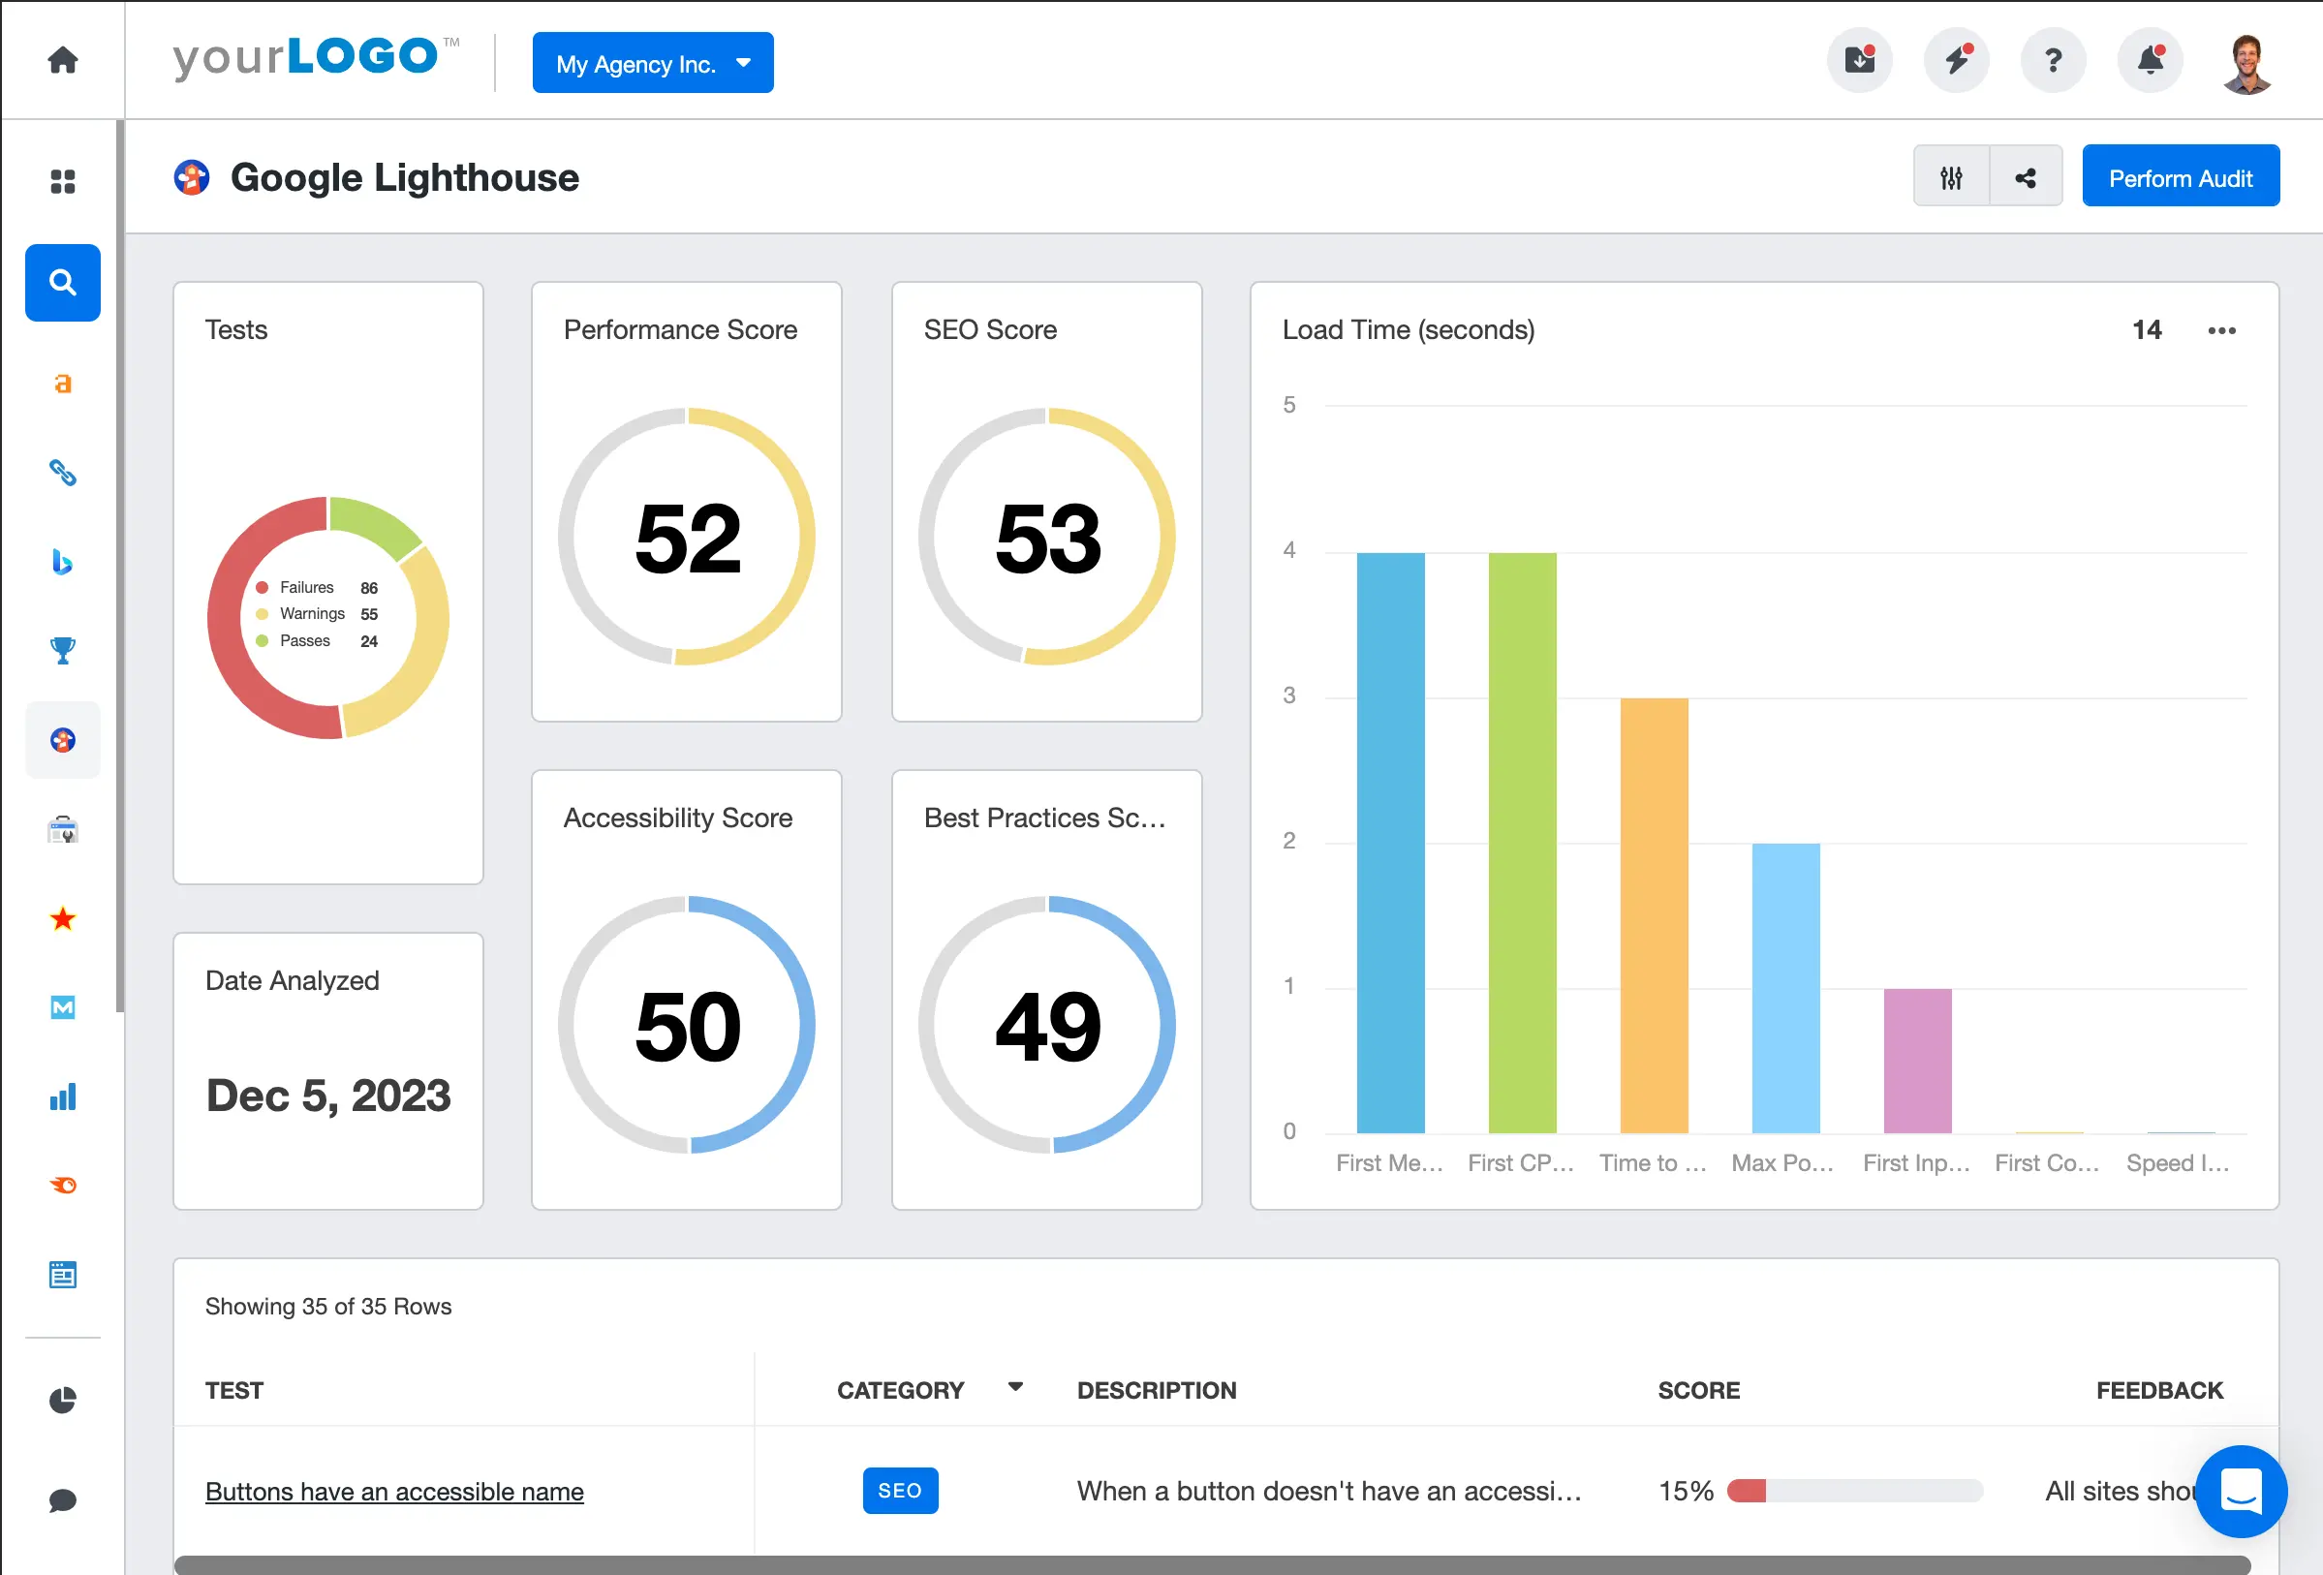Open Load Time widget three-dot menu
This screenshot has width=2323, height=1575.
pos(2221,331)
